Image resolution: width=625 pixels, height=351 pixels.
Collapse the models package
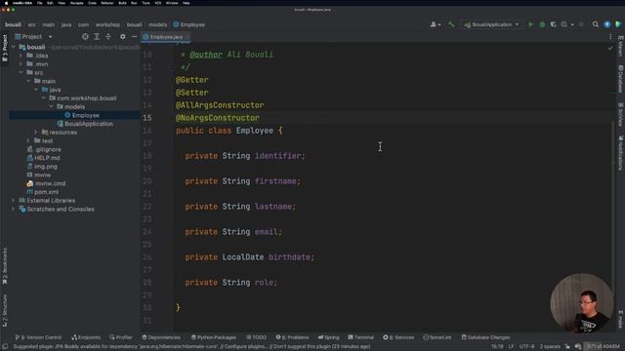coord(51,106)
